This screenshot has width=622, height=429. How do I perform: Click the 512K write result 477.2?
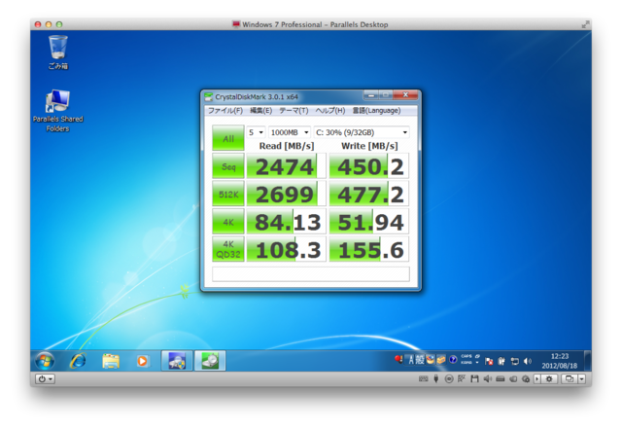[369, 194]
